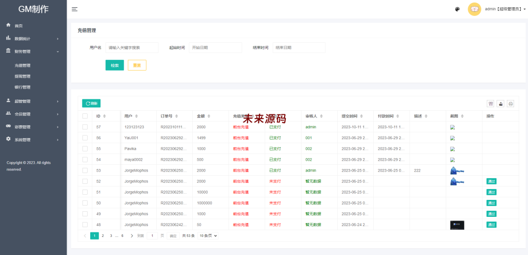The width and height of the screenshot is (528, 255).
Task: Check the box for row ID 50
Action: pos(85,203)
